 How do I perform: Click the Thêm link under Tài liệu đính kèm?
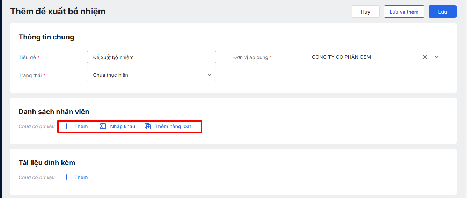(81, 177)
